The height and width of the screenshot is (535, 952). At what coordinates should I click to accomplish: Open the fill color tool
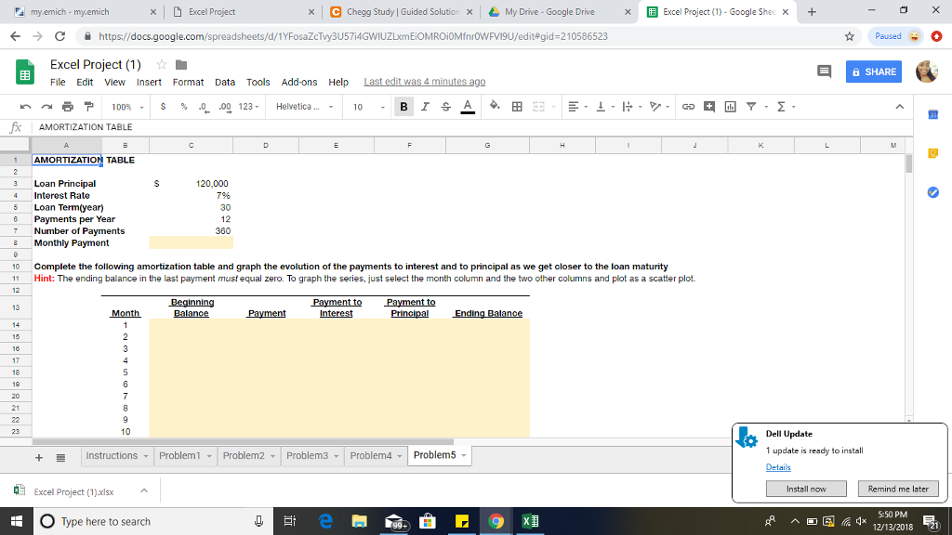pyautogui.click(x=495, y=107)
